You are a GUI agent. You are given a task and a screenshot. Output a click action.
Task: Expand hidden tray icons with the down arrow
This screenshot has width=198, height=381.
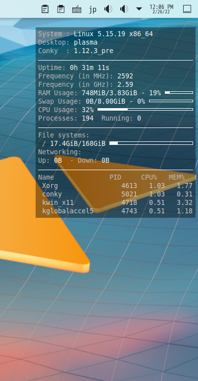(139, 9)
